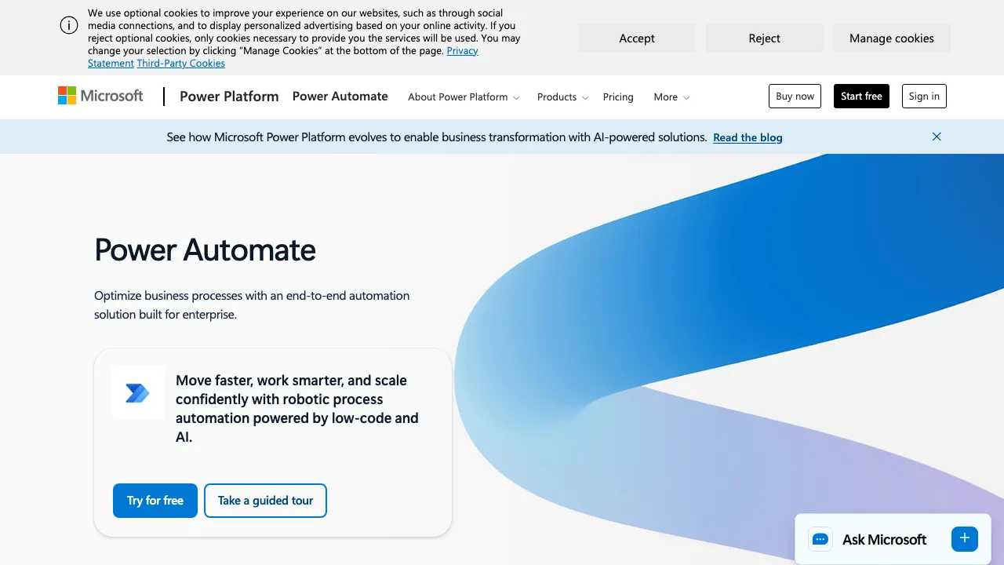Open the Ask Microsoft chat bubble
Viewport: 1004px width, 565px height.
pos(884,539)
